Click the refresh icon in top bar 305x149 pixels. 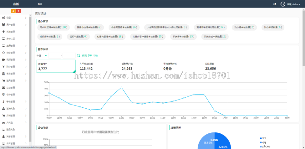coord(274,4)
